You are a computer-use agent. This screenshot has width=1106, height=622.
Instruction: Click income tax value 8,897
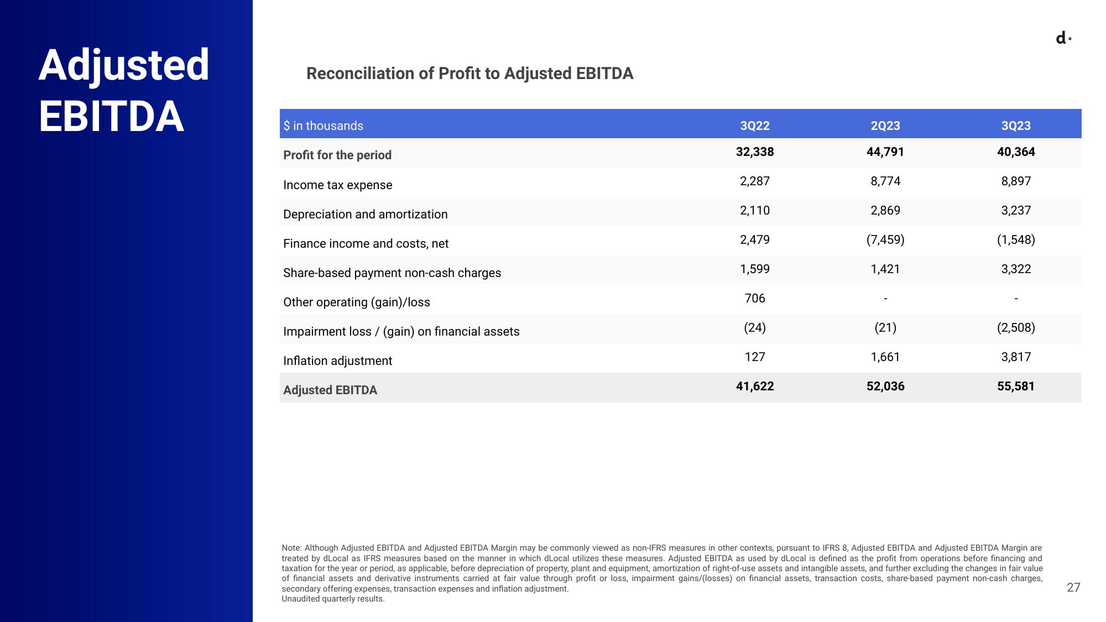point(1016,181)
